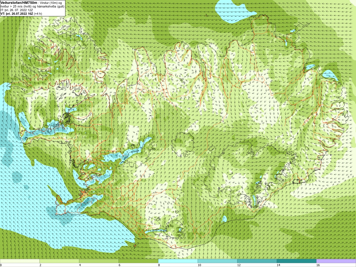Viewport: 356px width, 267px height.
Task: Select the "16" legend scale label
Action: pyautogui.click(x=318, y=265)
